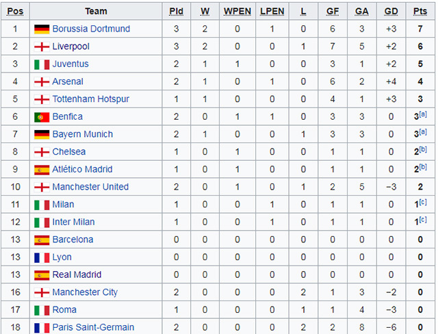Click the Spanish flag beside Real Madrid
Image resolution: width=438 pixels, height=334 pixels.
(42, 275)
